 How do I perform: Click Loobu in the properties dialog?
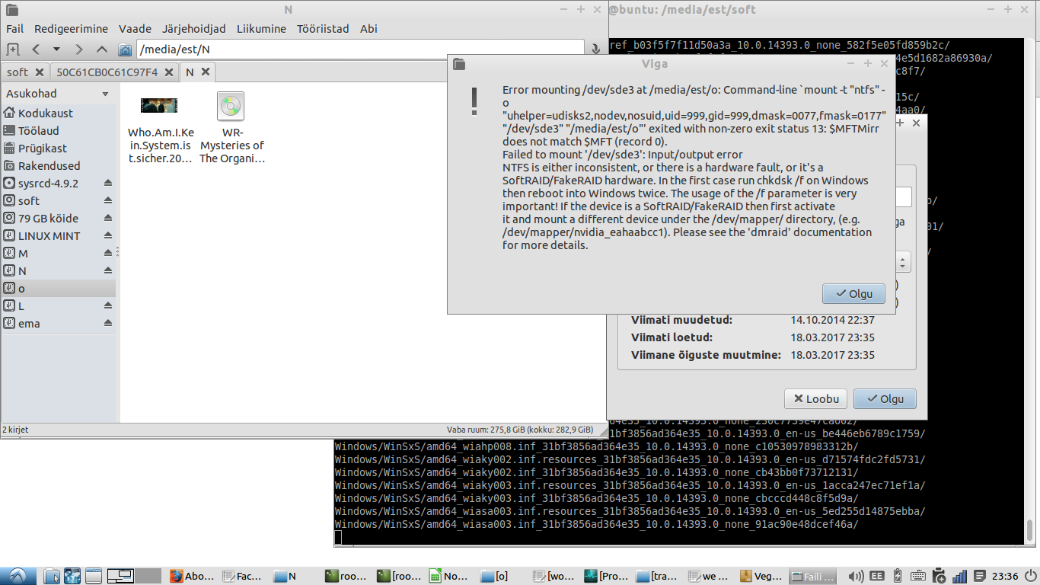point(816,398)
